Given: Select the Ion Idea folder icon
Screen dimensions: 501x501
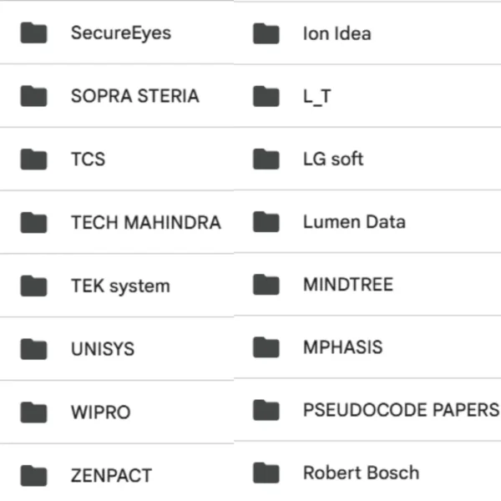Looking at the screenshot, I should [266, 34].
